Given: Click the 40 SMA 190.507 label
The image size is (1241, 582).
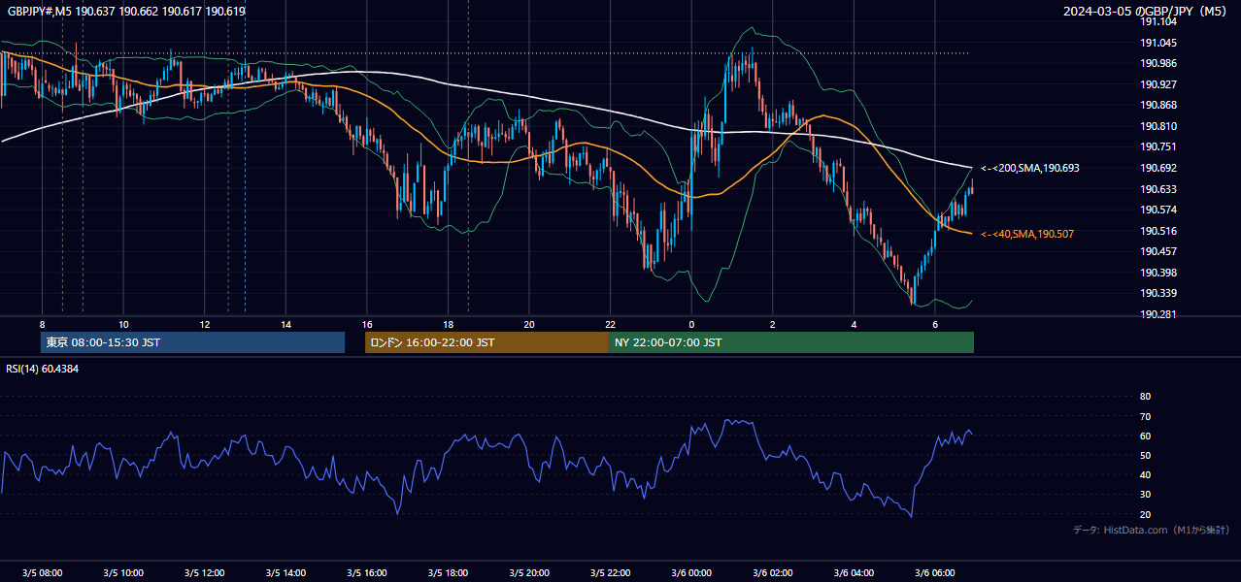Looking at the screenshot, I should pyautogui.click(x=1026, y=234).
